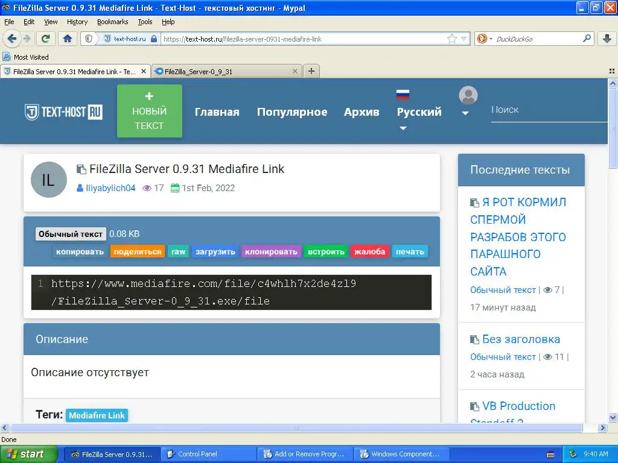Open Iliyabylich04 author profile link

tap(110, 188)
